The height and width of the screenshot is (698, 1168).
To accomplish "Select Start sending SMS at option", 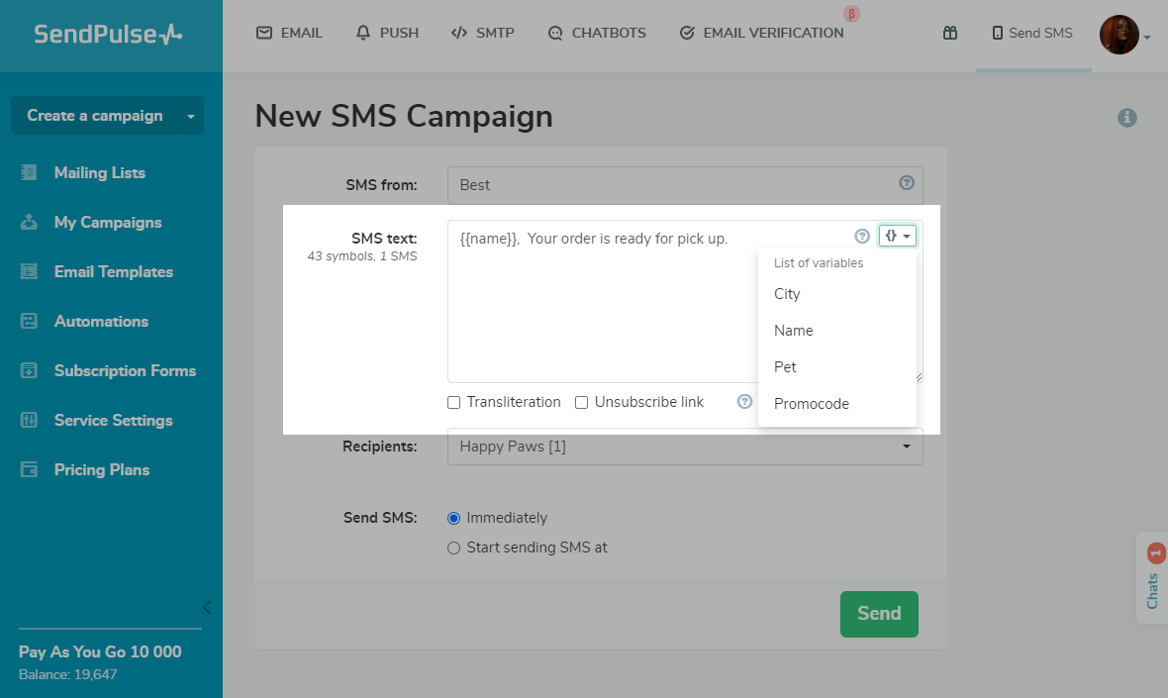I will [454, 548].
